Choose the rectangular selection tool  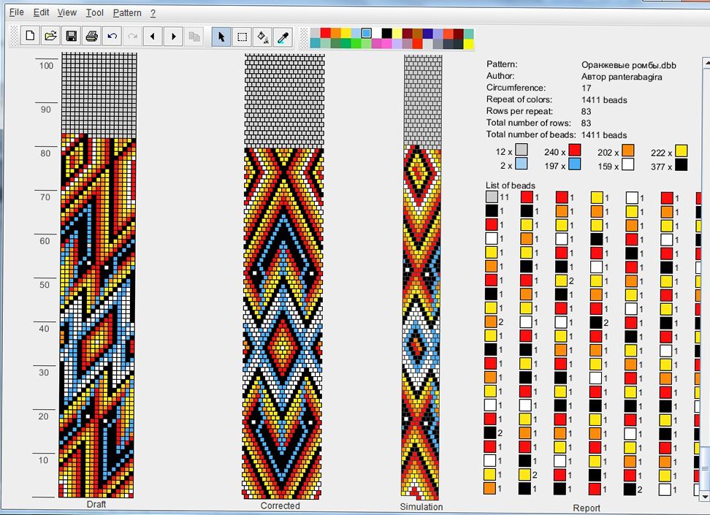pos(243,37)
